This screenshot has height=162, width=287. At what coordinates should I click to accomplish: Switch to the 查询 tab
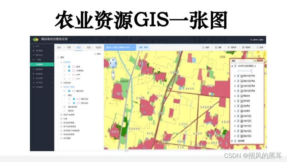(x=59, y=47)
